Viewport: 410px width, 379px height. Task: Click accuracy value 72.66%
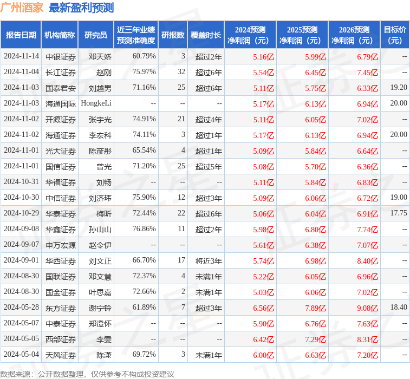coord(144,291)
